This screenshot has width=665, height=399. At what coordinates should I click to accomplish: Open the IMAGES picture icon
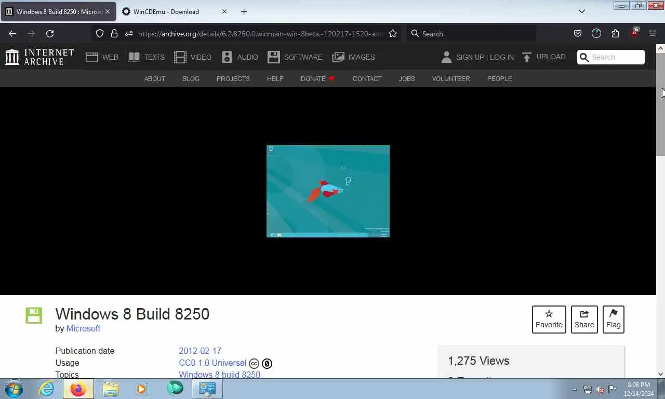click(x=338, y=57)
